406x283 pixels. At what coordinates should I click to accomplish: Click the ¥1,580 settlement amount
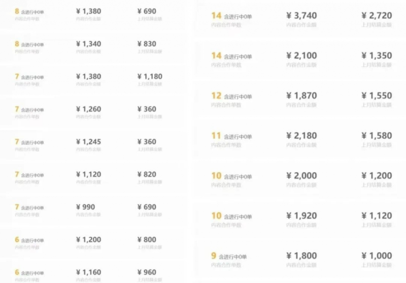coord(377,136)
